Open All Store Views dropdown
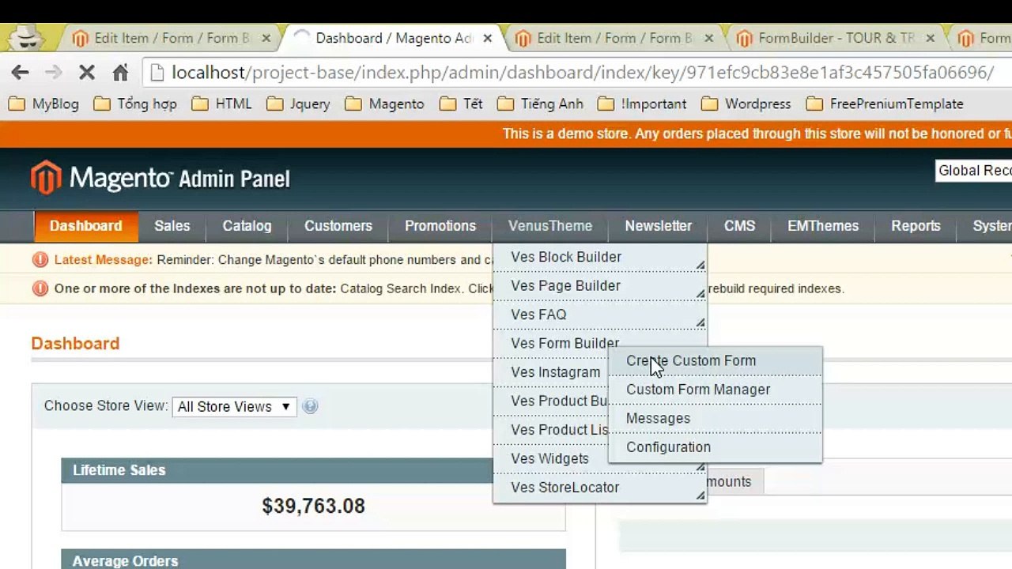Screen dimensions: 1012x569 tap(234, 406)
